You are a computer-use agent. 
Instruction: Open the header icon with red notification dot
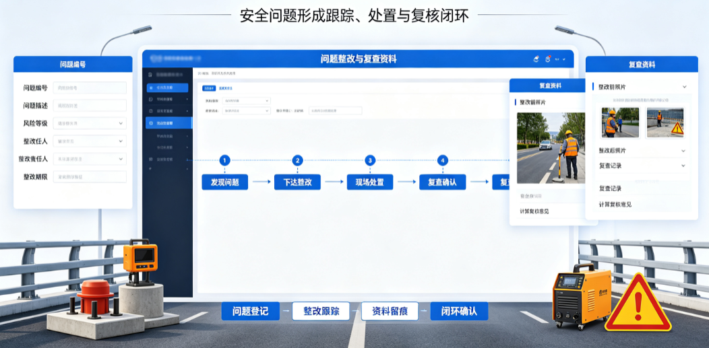point(548,59)
